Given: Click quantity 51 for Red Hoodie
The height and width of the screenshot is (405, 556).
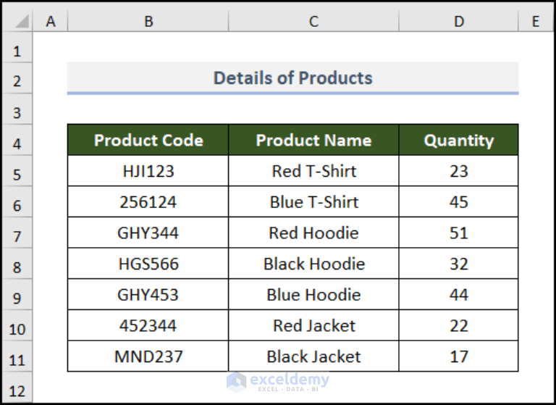Looking at the screenshot, I should (x=458, y=233).
